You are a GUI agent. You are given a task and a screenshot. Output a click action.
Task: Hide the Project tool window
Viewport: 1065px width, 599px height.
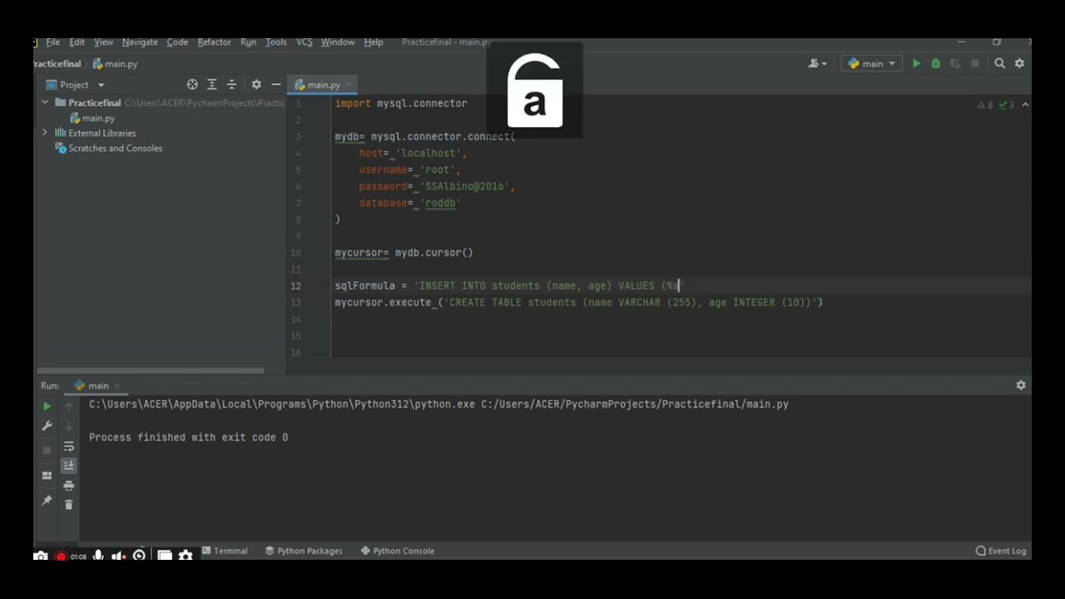click(x=275, y=84)
